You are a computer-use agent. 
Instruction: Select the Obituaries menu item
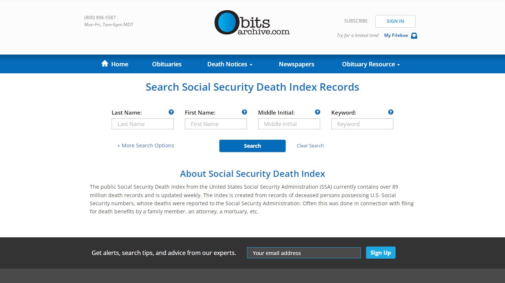pos(167,64)
